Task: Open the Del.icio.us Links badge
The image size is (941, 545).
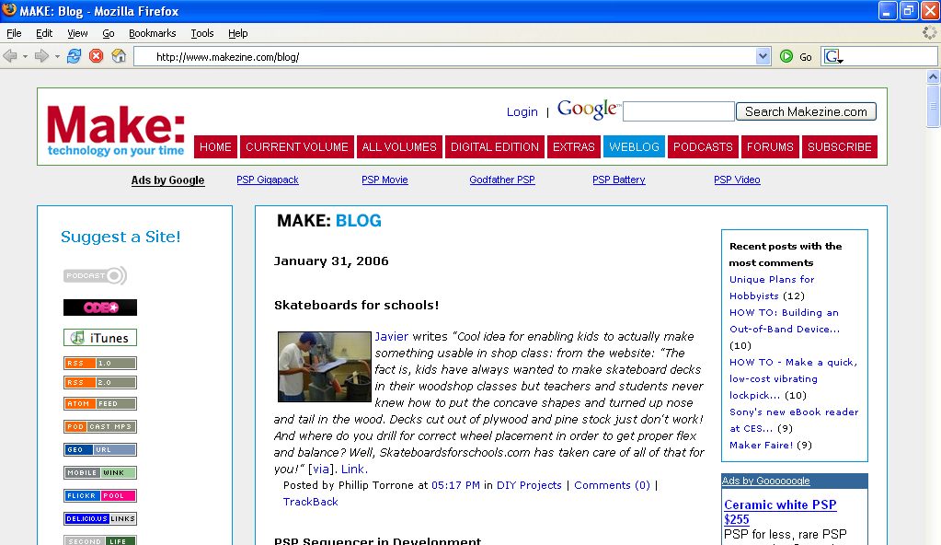Action: tap(100, 518)
